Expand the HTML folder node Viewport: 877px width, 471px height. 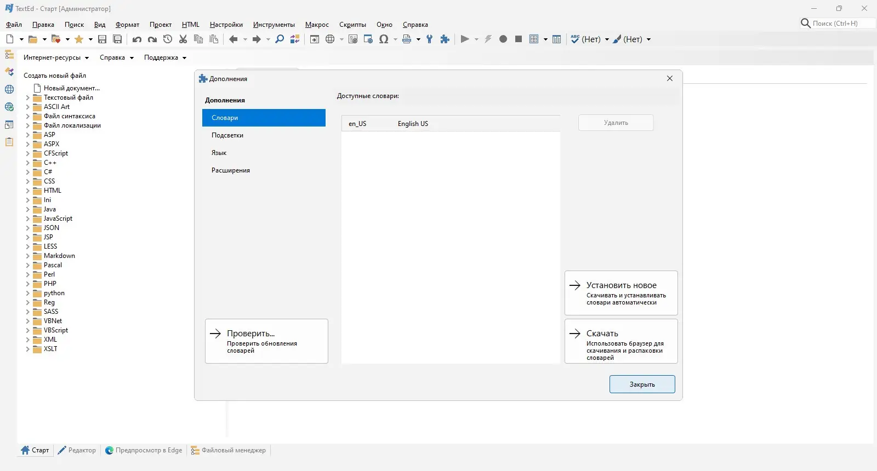27,191
